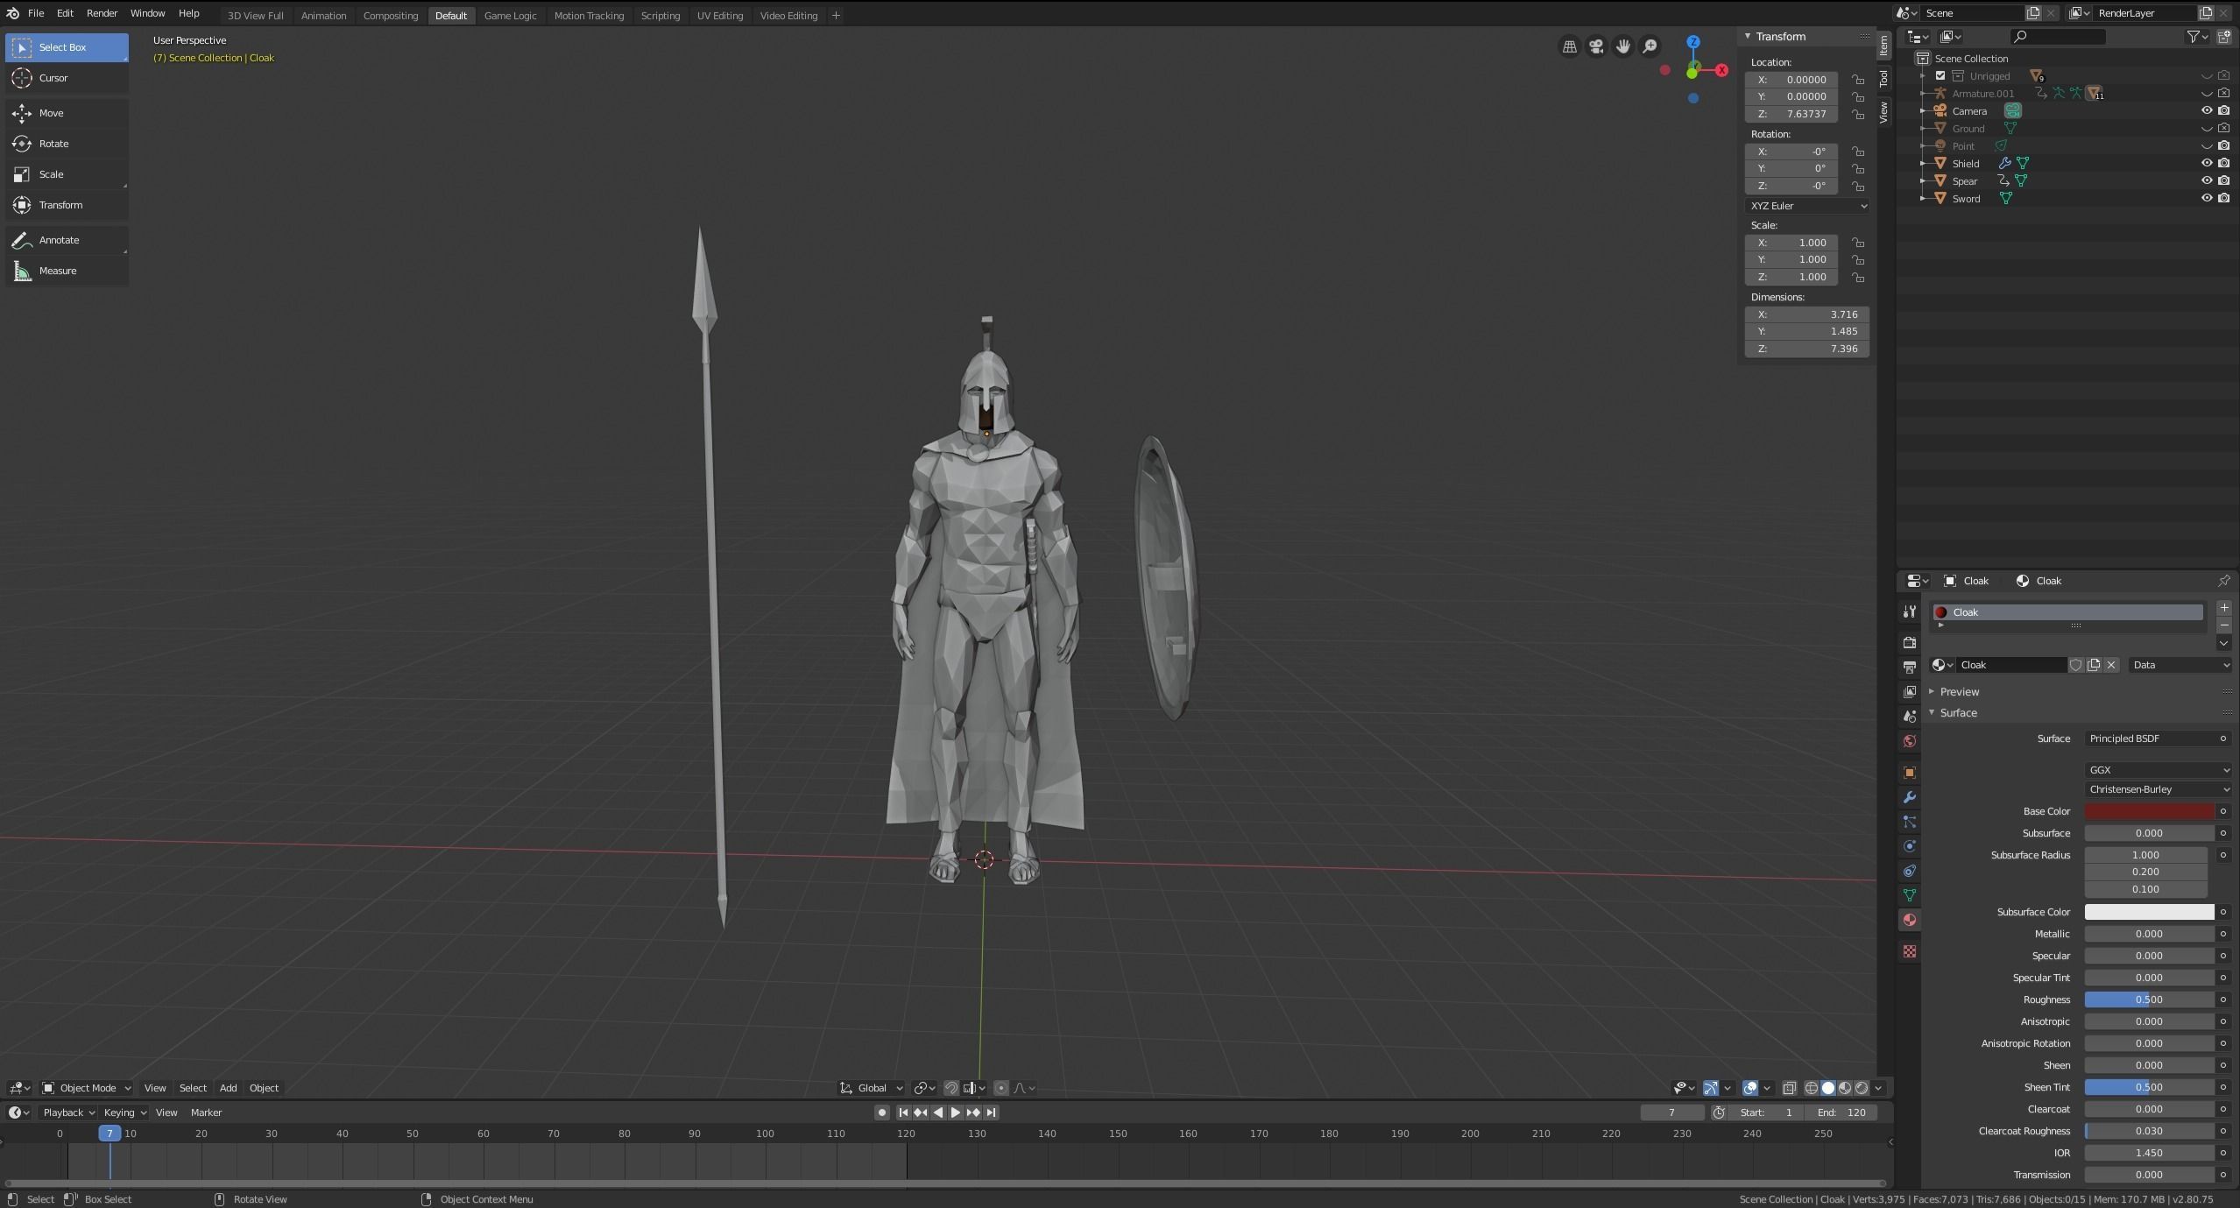Add a new collection in the outliner
Screen dimensions: 2240x1208
tap(2223, 37)
